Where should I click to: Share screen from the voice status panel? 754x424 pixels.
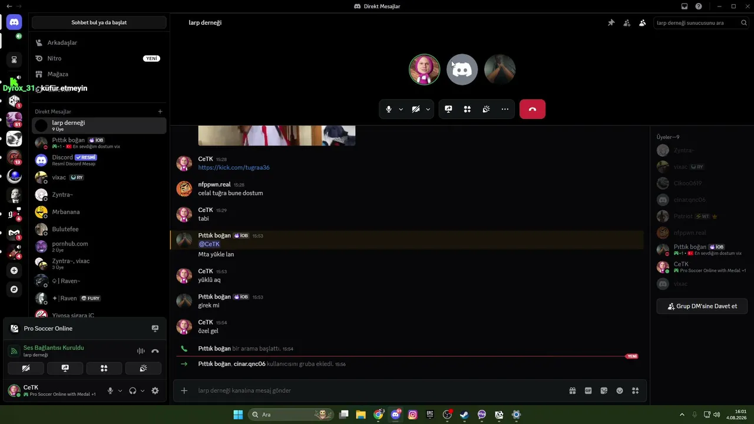tap(65, 368)
